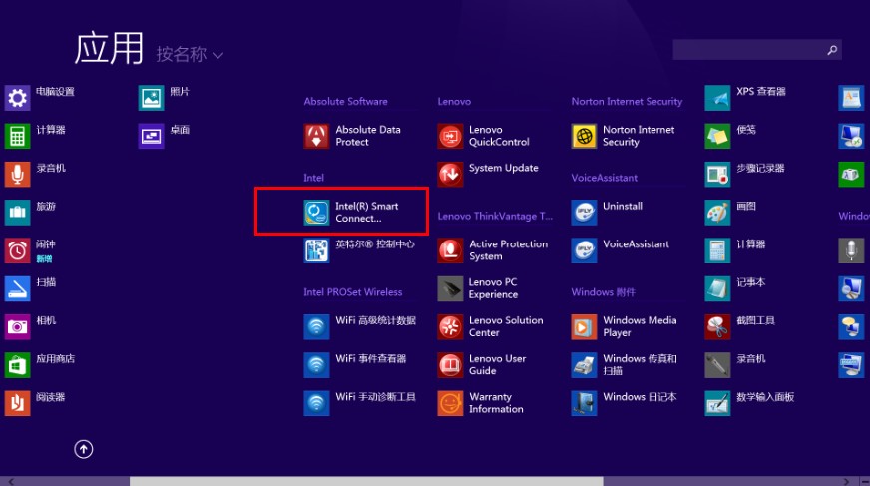Open the 相机 camera app

(17, 327)
